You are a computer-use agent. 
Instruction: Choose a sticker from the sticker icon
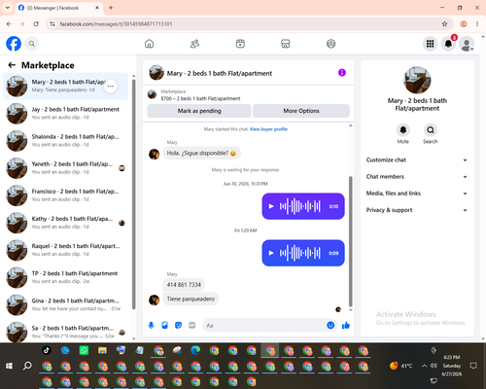(x=178, y=325)
